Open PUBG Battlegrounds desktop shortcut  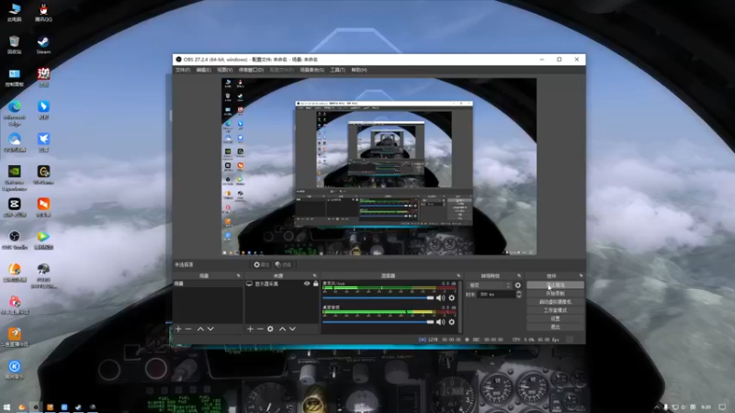(43, 275)
